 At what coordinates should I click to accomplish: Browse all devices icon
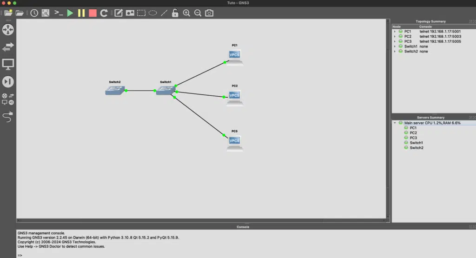pos(8,99)
